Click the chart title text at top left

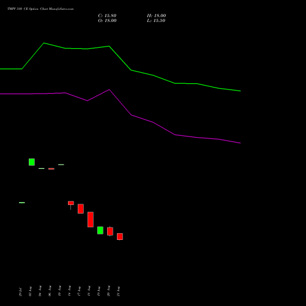[x=40, y=9]
